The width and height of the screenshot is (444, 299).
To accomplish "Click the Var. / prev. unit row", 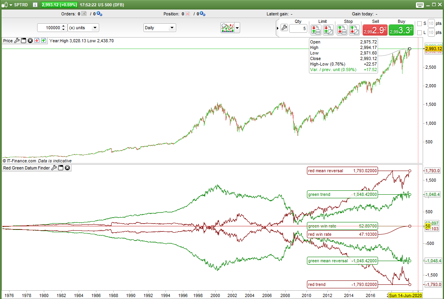I will point(343,70).
